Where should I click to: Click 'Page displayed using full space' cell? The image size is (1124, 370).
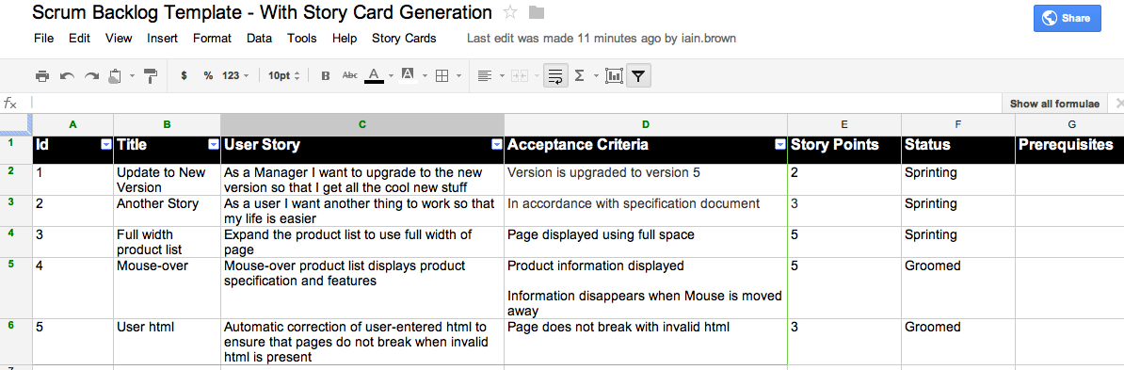646,242
